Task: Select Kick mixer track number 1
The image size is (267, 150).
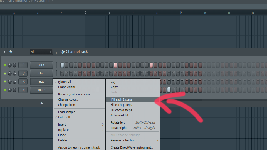Action: [x=23, y=65]
